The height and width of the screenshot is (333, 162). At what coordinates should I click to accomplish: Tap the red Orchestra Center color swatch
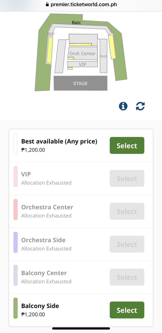pos(16,210)
